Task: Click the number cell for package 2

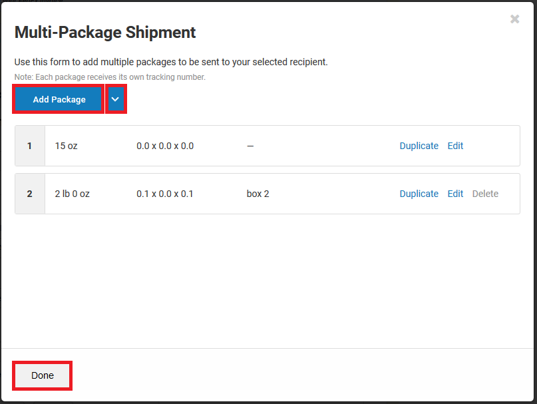Action: tap(29, 194)
